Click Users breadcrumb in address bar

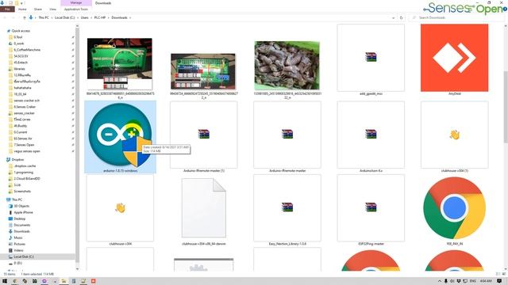click(85, 17)
